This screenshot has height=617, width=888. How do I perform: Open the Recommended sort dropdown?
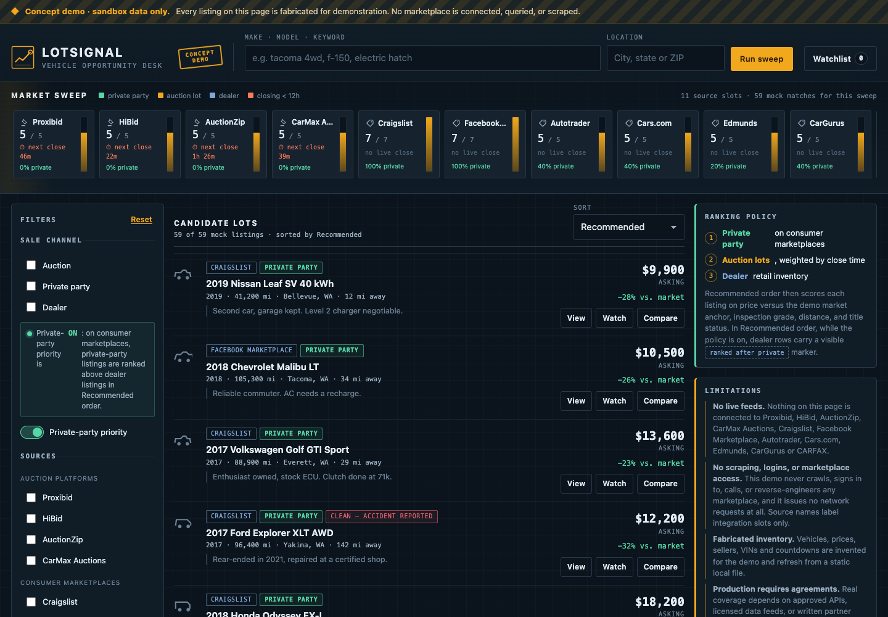(x=628, y=227)
